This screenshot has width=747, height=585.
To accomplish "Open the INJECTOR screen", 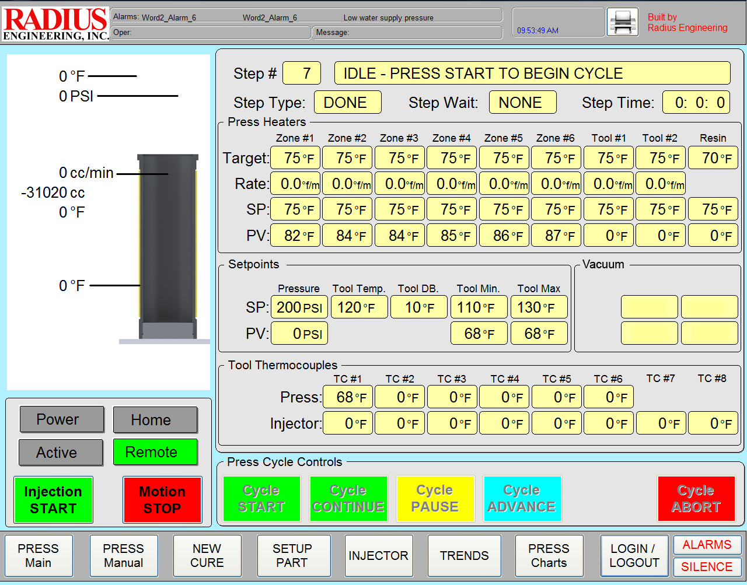I will (378, 556).
